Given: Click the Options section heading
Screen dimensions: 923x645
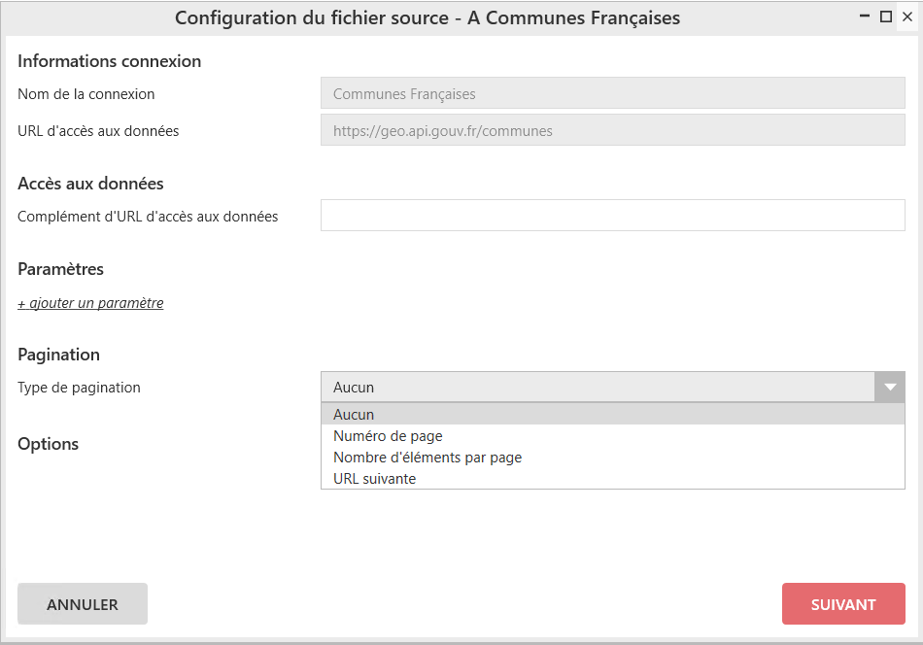Looking at the screenshot, I should (x=49, y=444).
